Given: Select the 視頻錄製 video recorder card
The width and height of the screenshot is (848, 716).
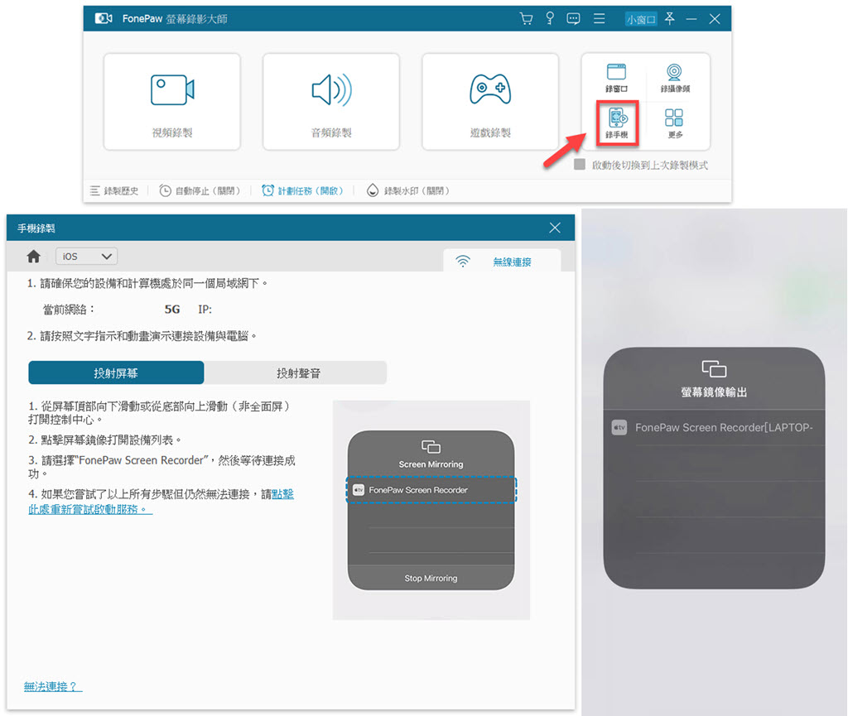Looking at the screenshot, I should coord(172,102).
